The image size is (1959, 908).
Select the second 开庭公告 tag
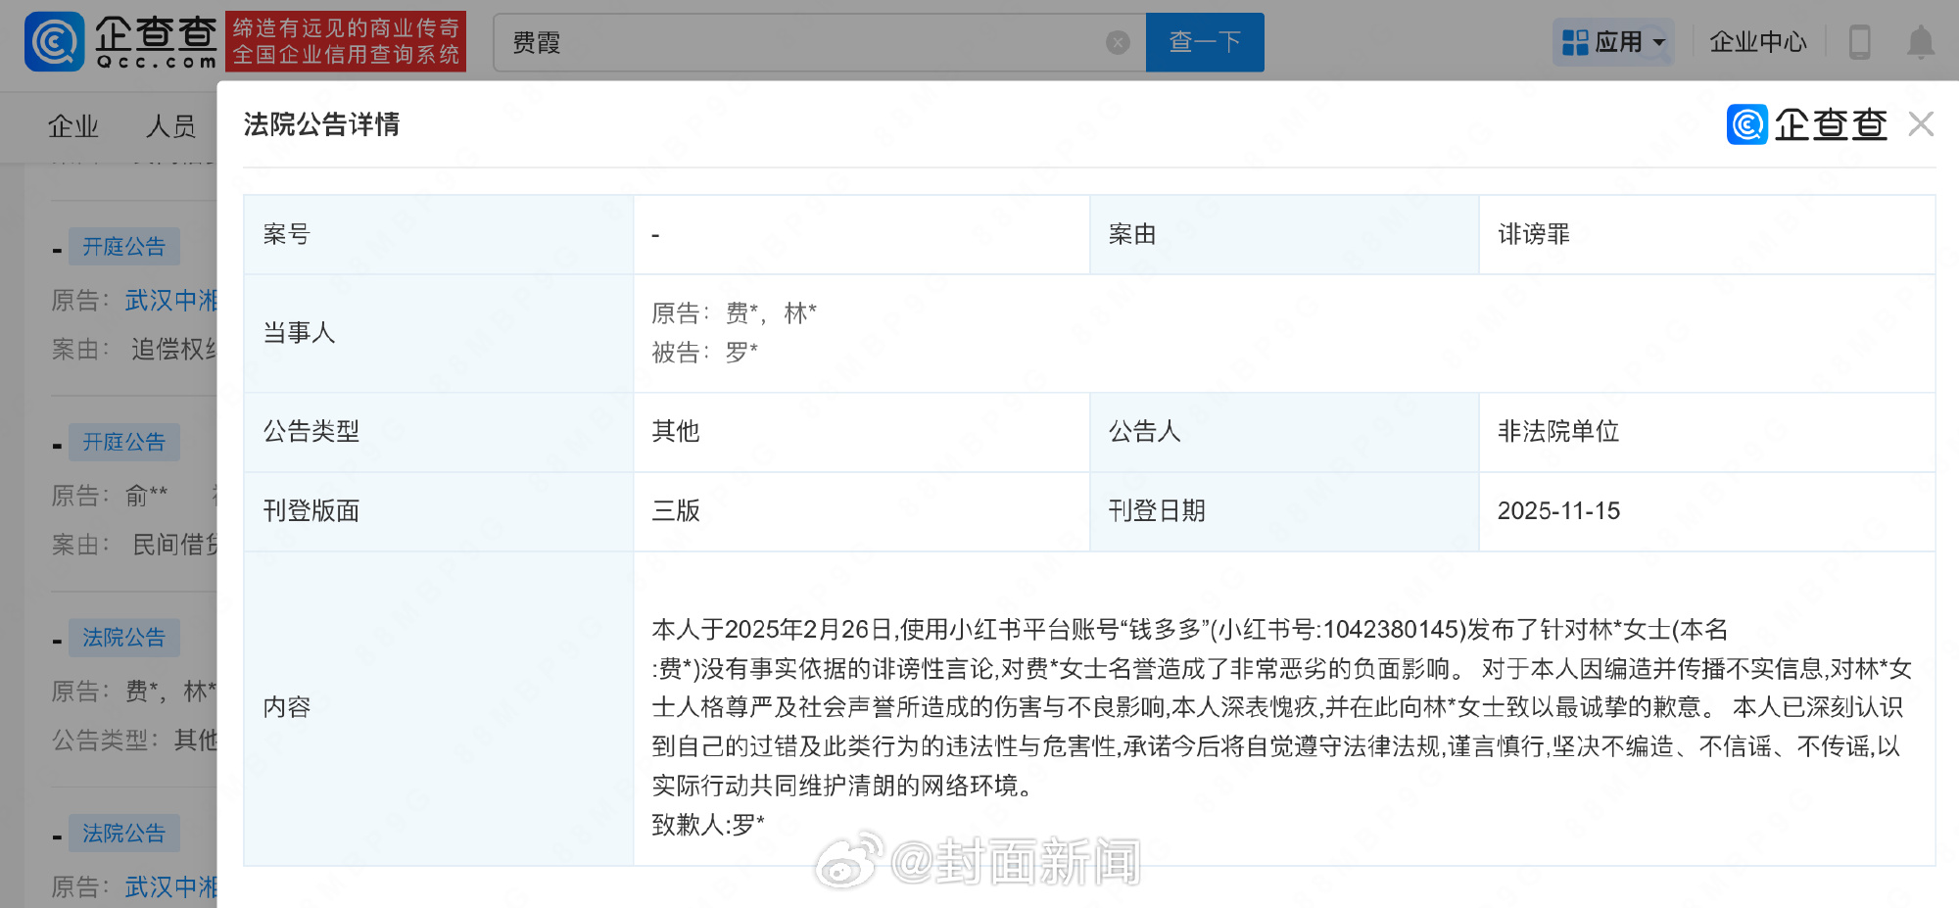(x=123, y=443)
